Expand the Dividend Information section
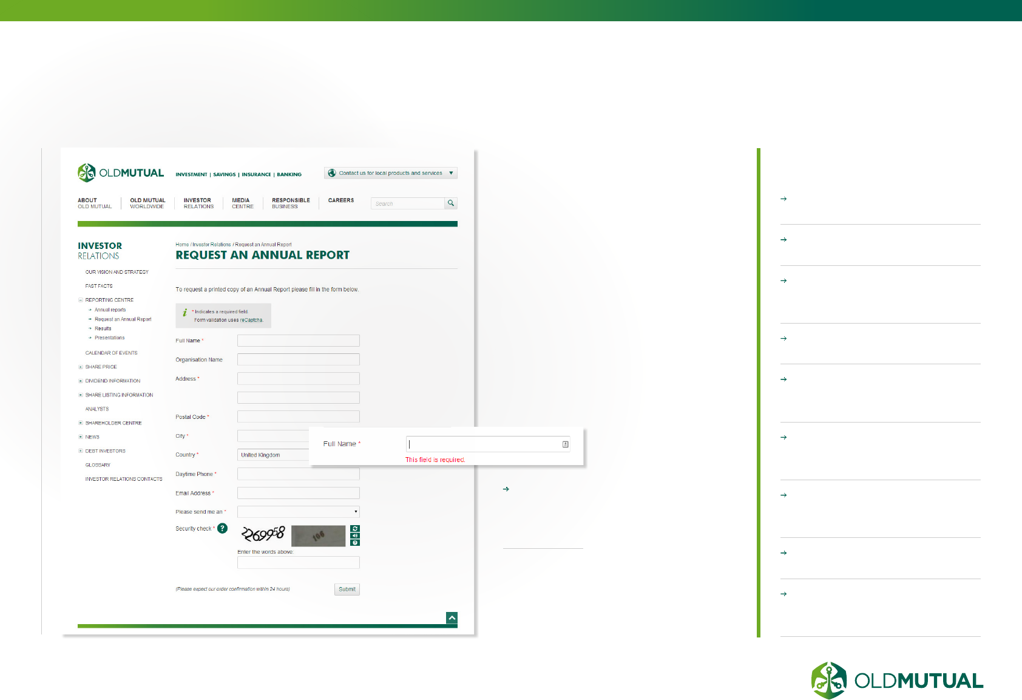Viewport: 1022px width, 700px height. click(80, 381)
